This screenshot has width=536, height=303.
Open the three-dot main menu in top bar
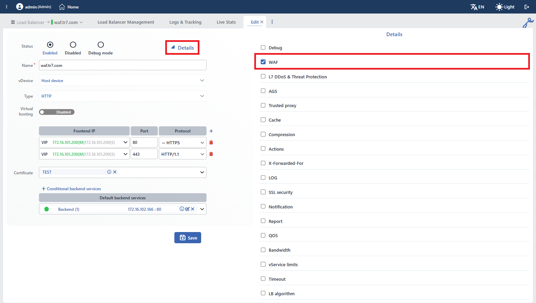click(6, 7)
